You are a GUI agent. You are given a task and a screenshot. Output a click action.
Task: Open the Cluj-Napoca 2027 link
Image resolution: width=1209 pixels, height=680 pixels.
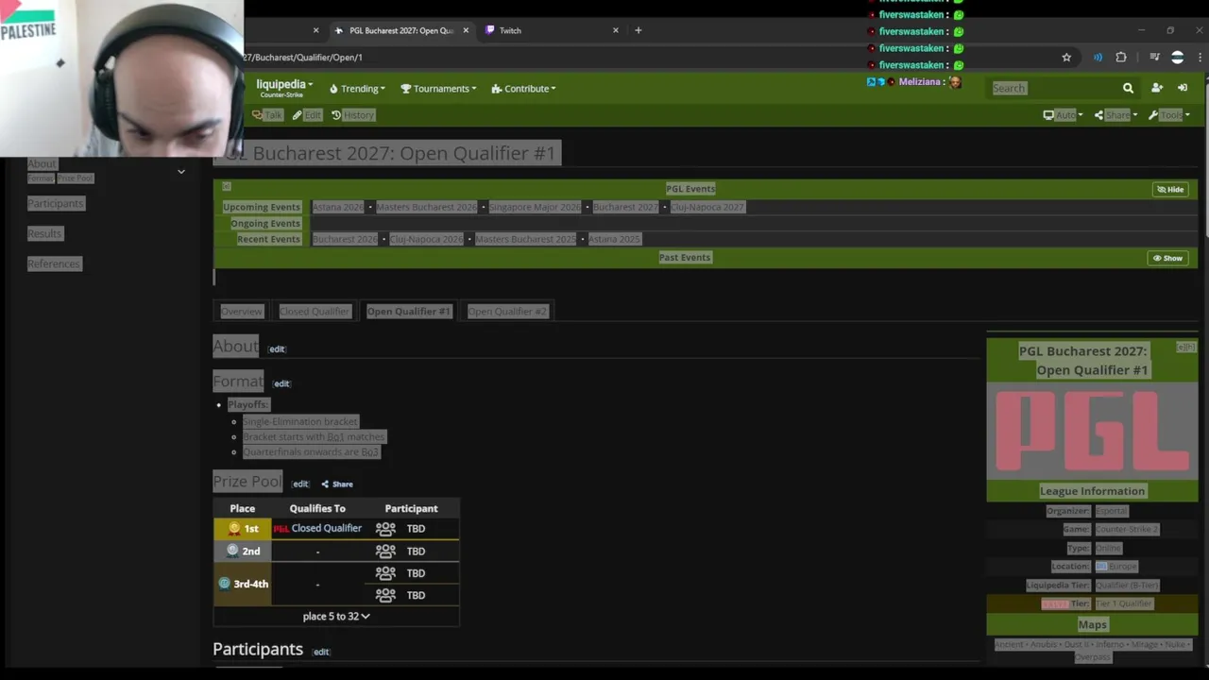707,207
